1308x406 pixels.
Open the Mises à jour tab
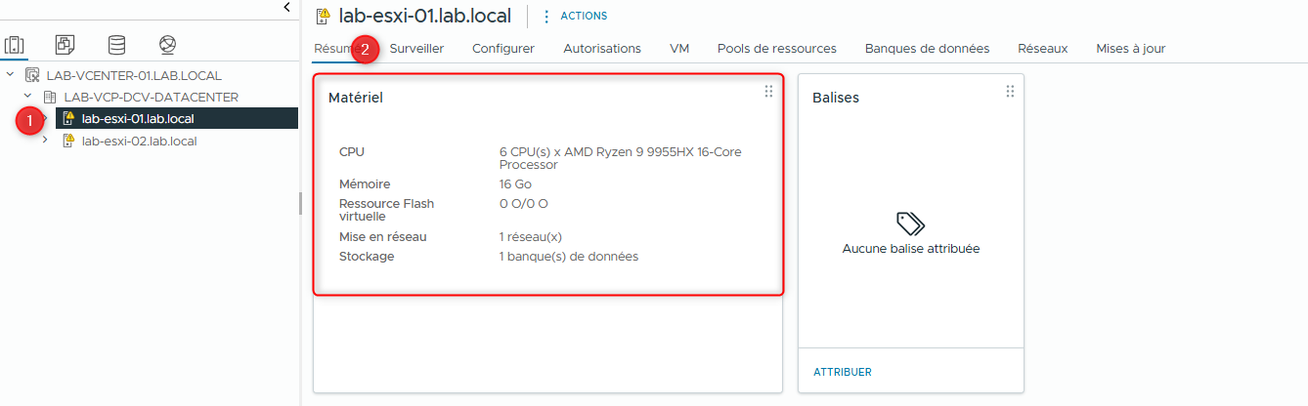pyautogui.click(x=1130, y=48)
